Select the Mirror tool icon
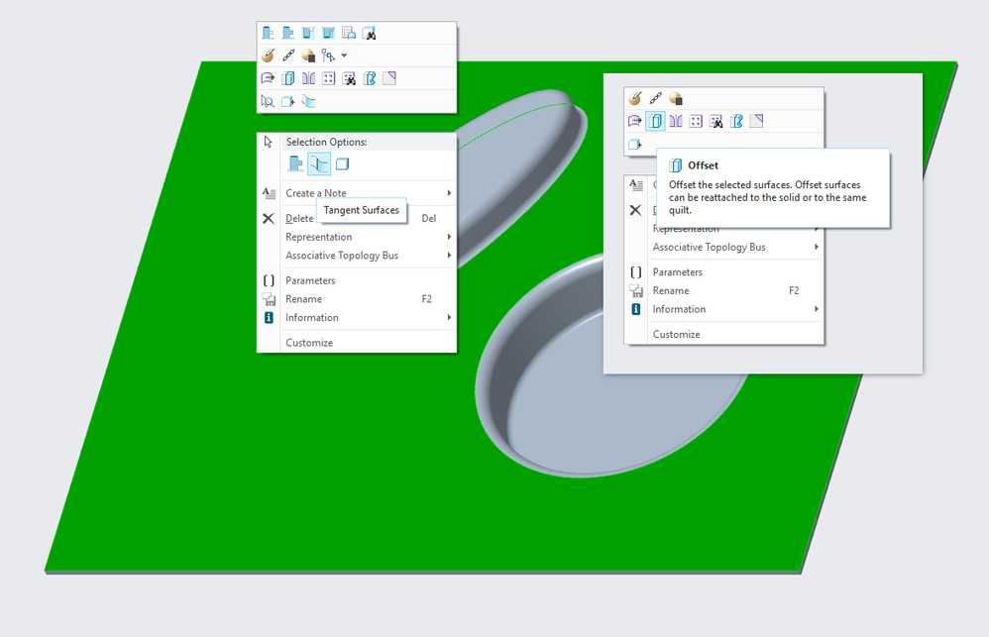The height and width of the screenshot is (637, 989). tap(310, 77)
